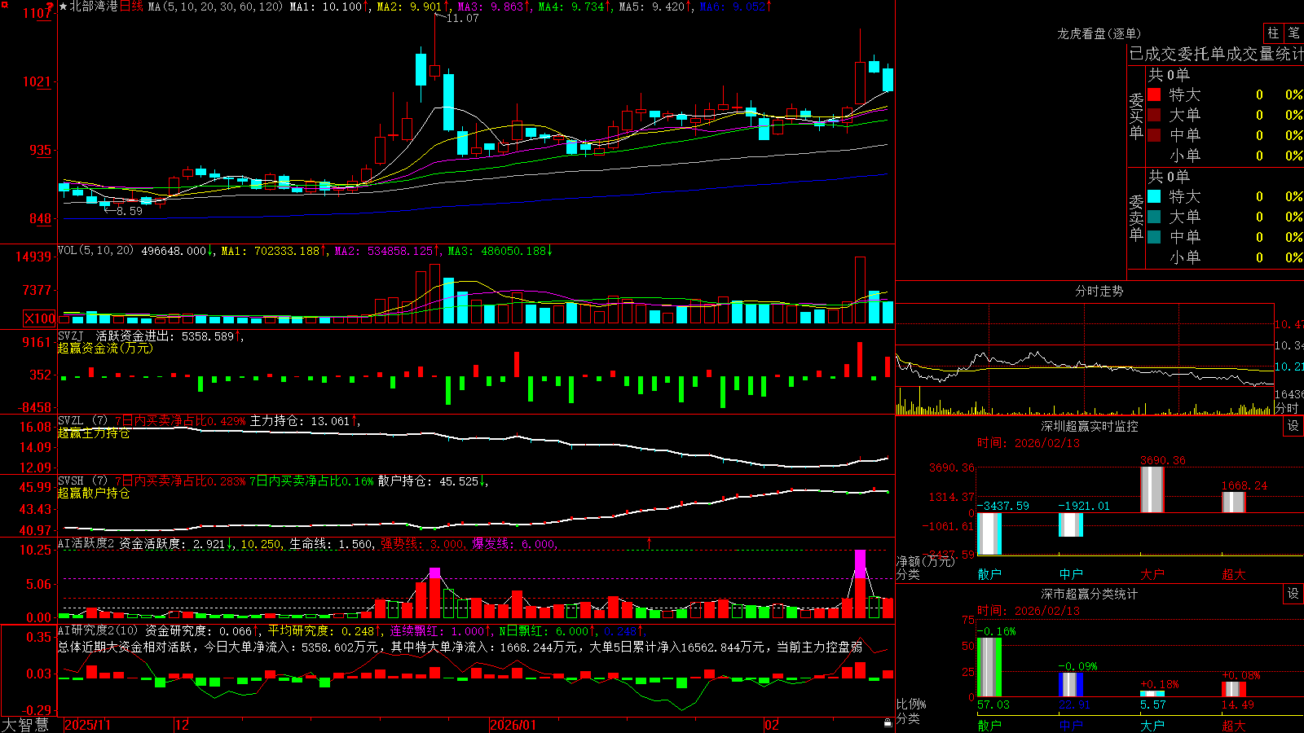Open 设 settings for 深市超赢分类统计
This screenshot has height=733, width=1304.
1293,594
